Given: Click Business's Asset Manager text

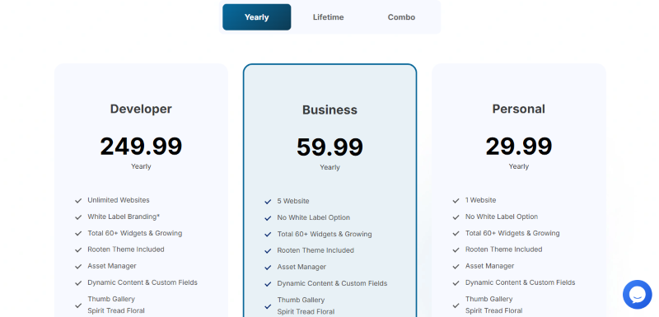Looking at the screenshot, I should 301,267.
